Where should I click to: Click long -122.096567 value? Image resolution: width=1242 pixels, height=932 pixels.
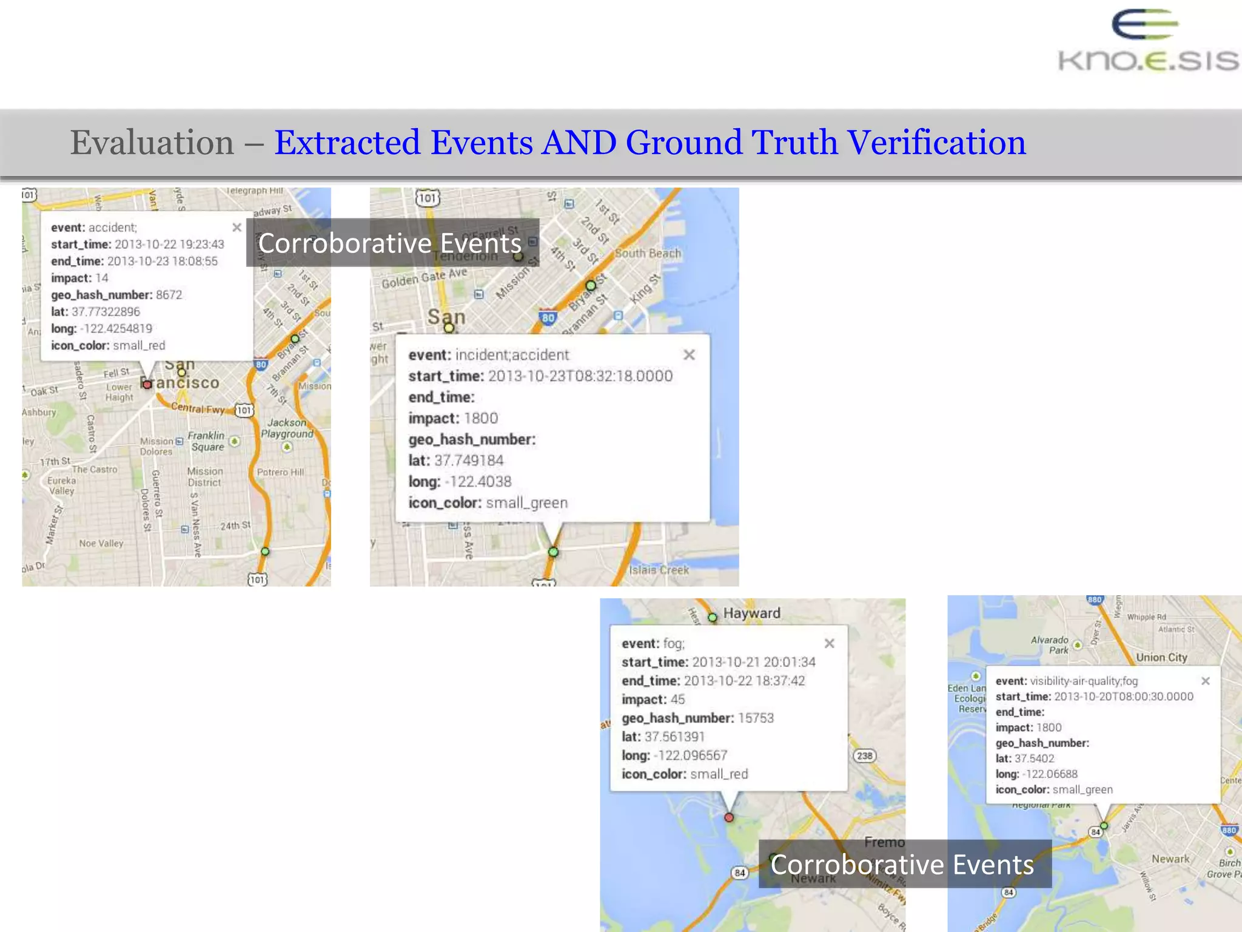click(x=690, y=755)
